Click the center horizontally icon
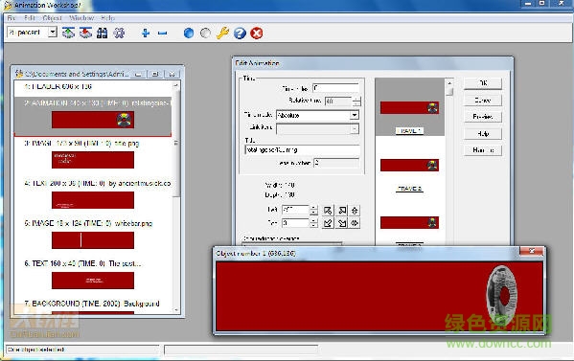 355,223
